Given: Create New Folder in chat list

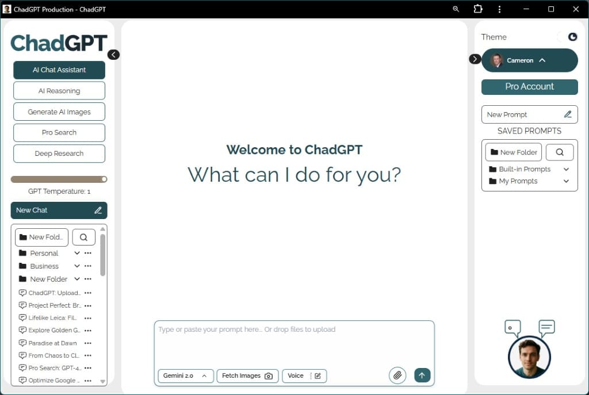Looking at the screenshot, I should [41, 237].
